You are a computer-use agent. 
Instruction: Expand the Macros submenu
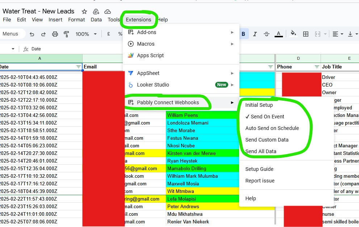click(x=181, y=44)
